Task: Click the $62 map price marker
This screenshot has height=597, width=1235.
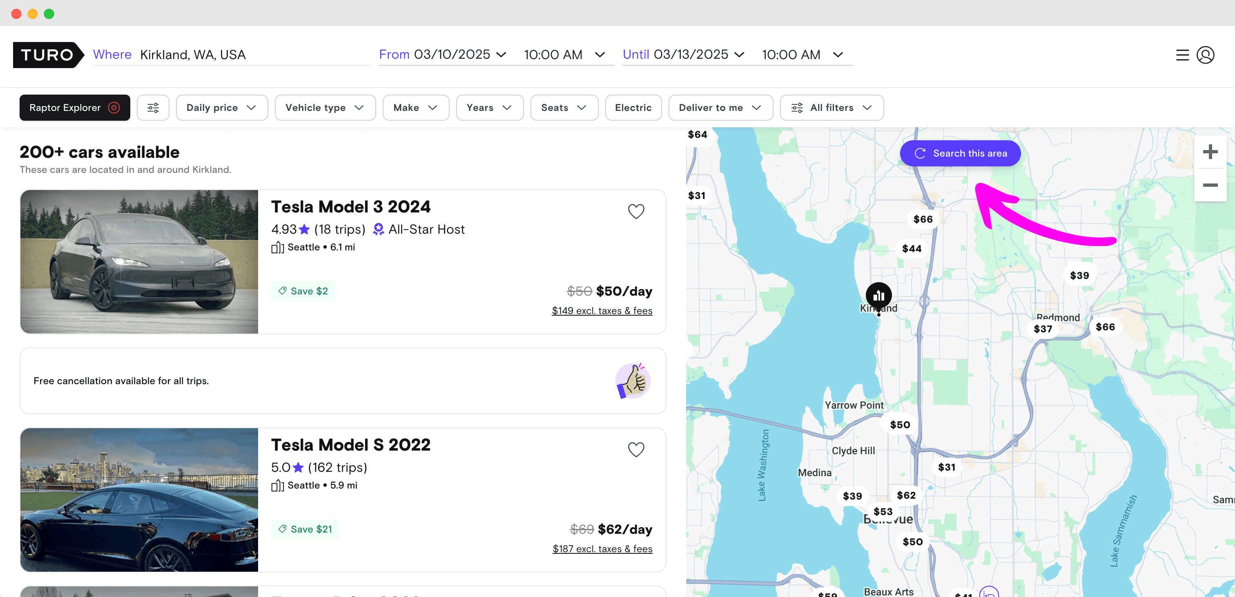Action: [906, 495]
